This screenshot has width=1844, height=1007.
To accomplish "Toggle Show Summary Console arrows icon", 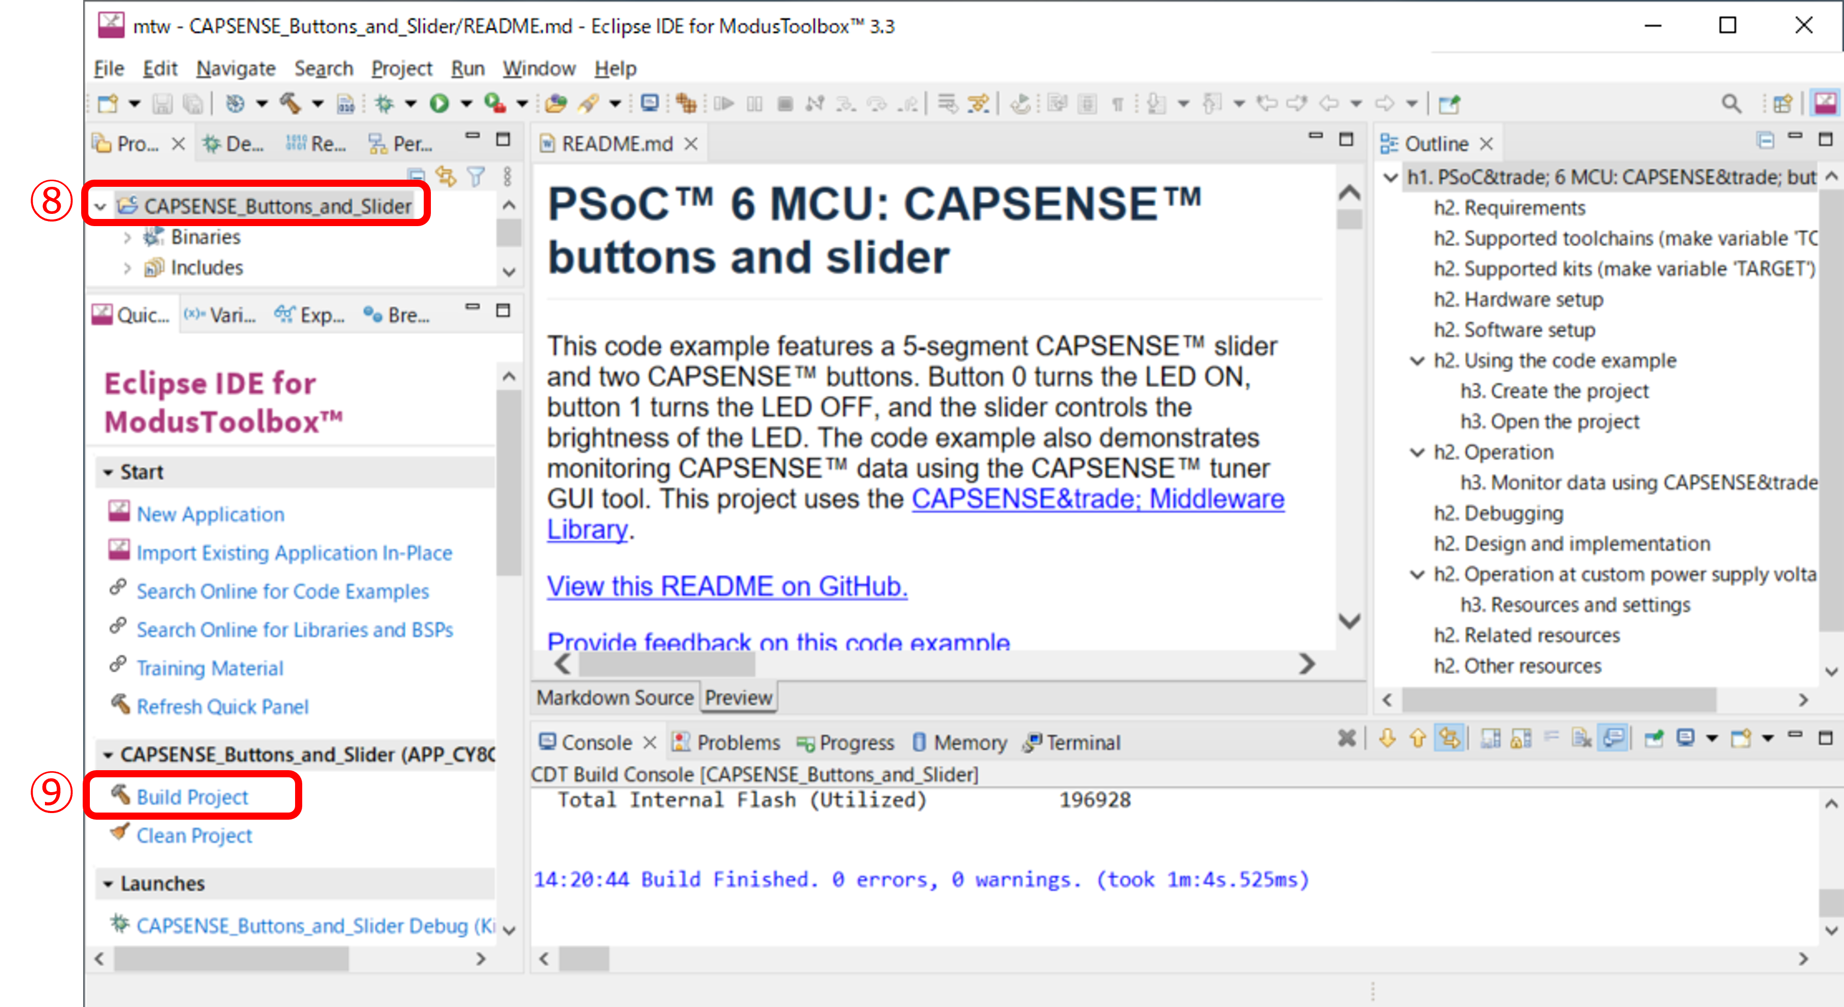I will [1449, 738].
